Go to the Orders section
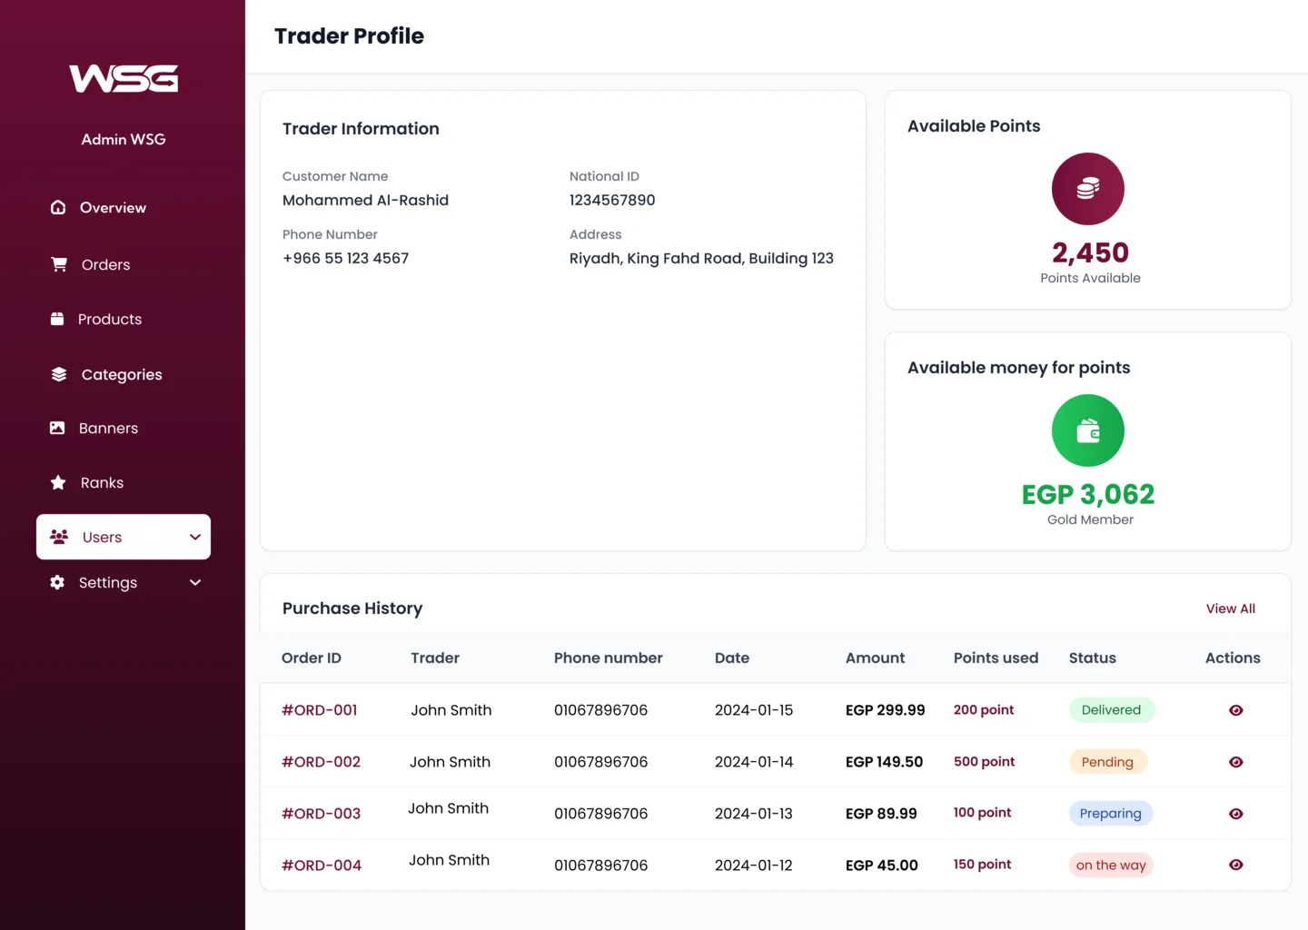The height and width of the screenshot is (930, 1308). (106, 264)
